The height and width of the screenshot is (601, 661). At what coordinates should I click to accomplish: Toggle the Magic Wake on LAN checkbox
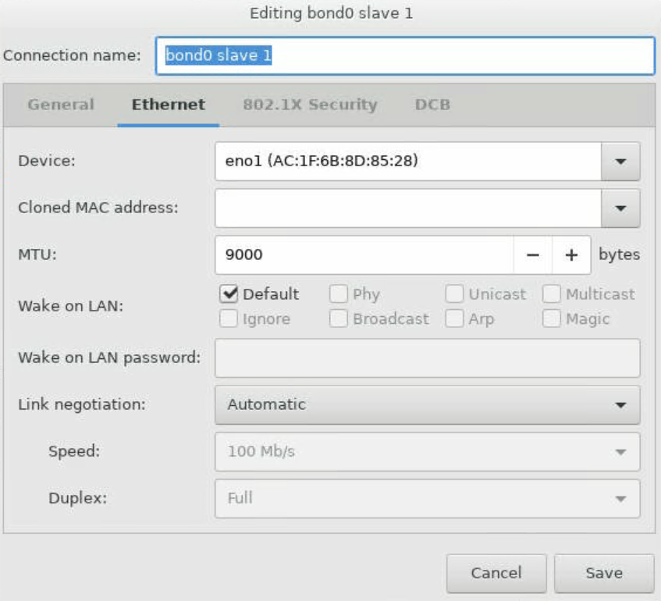click(x=552, y=318)
